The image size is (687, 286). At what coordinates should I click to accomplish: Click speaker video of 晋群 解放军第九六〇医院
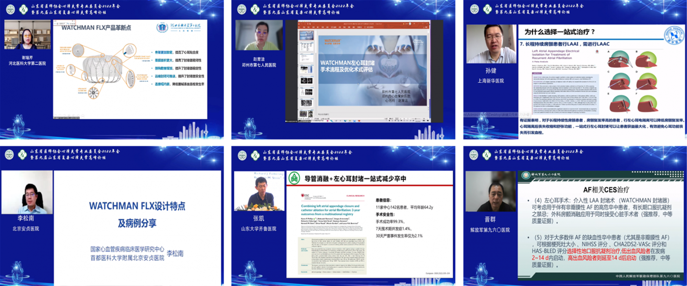491,191
